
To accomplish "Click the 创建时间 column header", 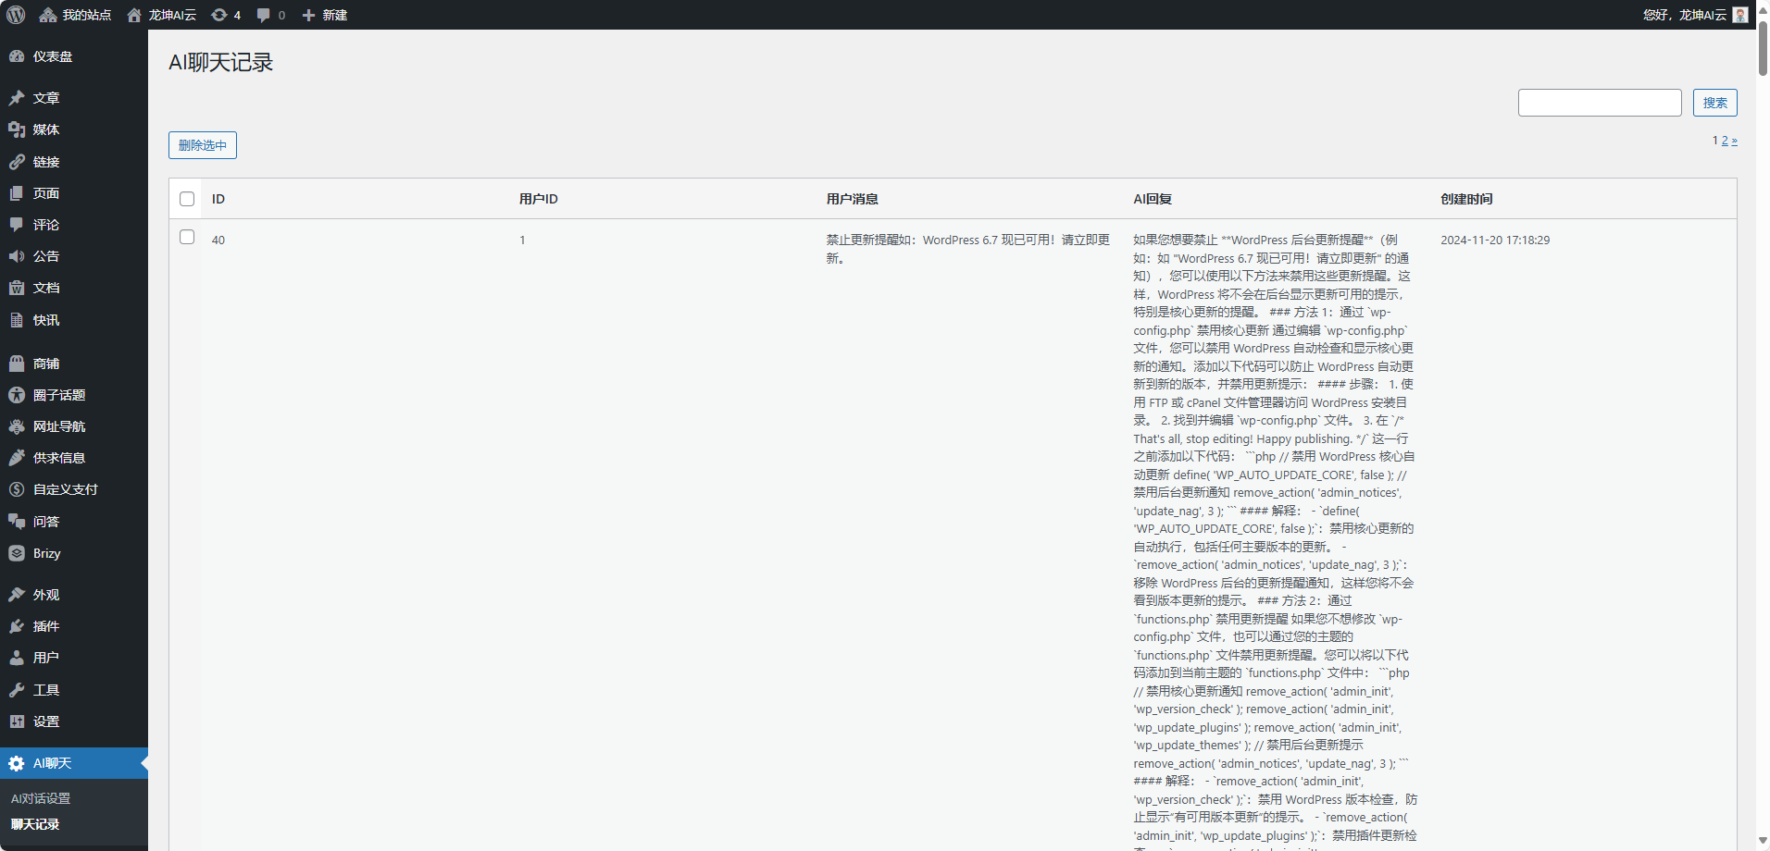I will [1466, 199].
